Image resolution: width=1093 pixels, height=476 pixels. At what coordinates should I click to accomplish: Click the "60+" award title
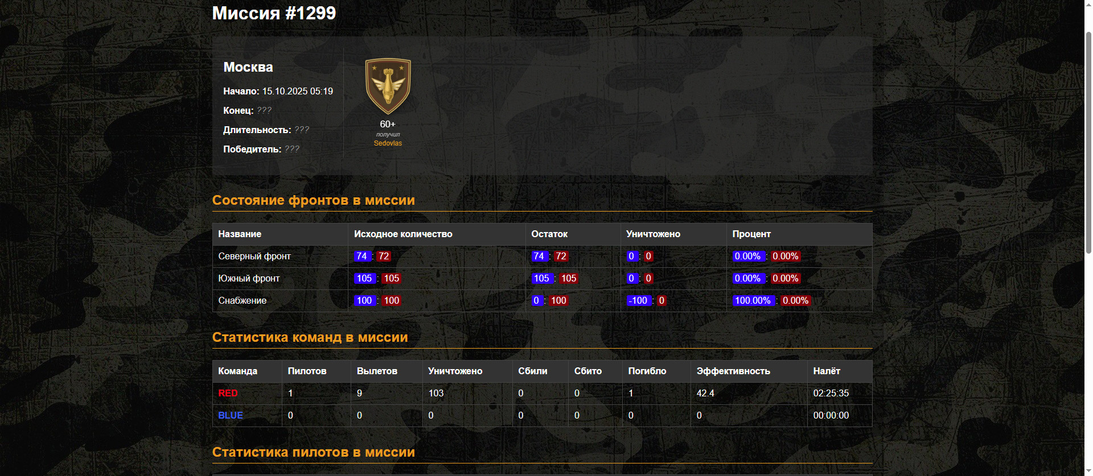pyautogui.click(x=388, y=124)
